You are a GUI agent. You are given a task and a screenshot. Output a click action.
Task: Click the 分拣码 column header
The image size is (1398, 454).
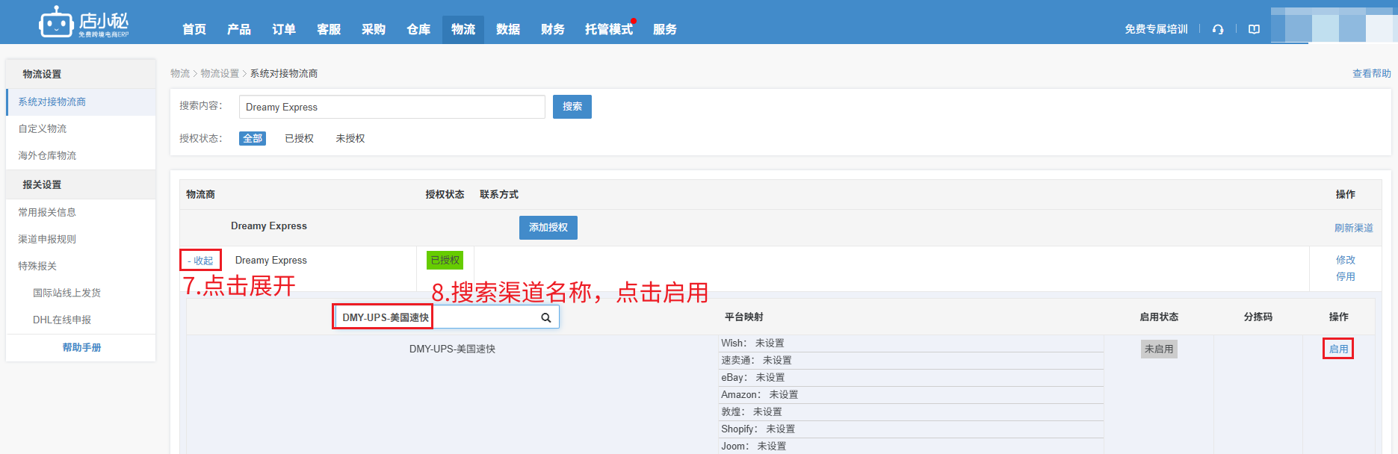(x=1258, y=317)
